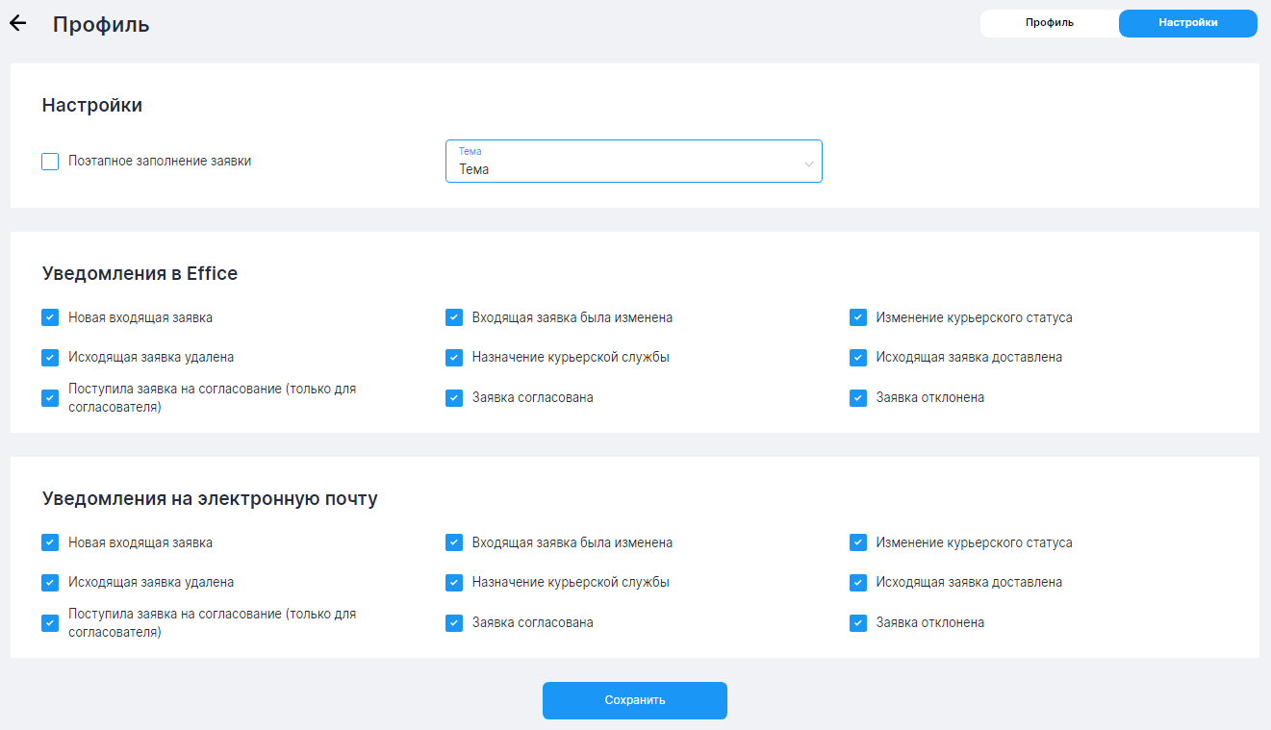Select the Настройки tab

1187,23
